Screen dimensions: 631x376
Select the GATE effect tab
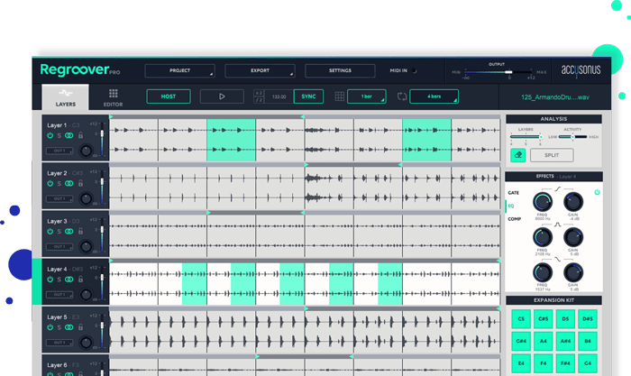[x=513, y=193]
